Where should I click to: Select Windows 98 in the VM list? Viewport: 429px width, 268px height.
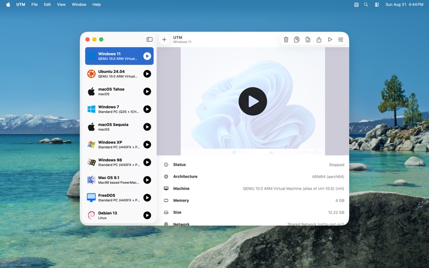[119, 162]
